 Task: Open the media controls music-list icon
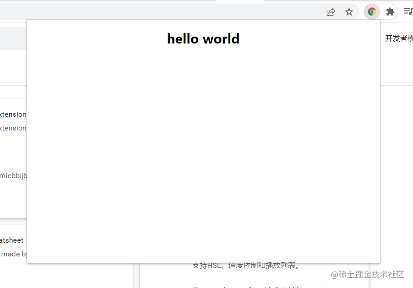click(x=408, y=11)
